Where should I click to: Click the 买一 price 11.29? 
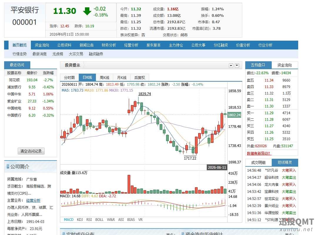click(269, 113)
